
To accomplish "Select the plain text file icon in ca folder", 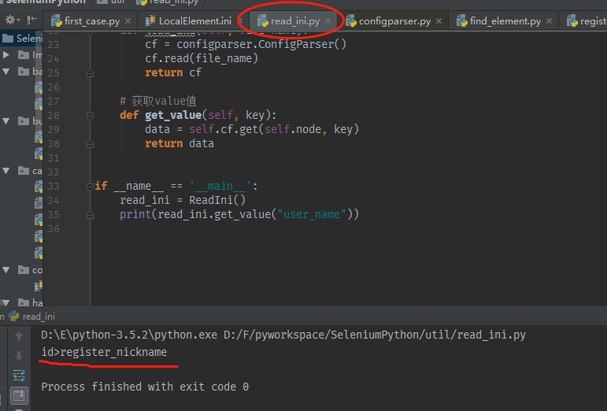I will [x=39, y=203].
